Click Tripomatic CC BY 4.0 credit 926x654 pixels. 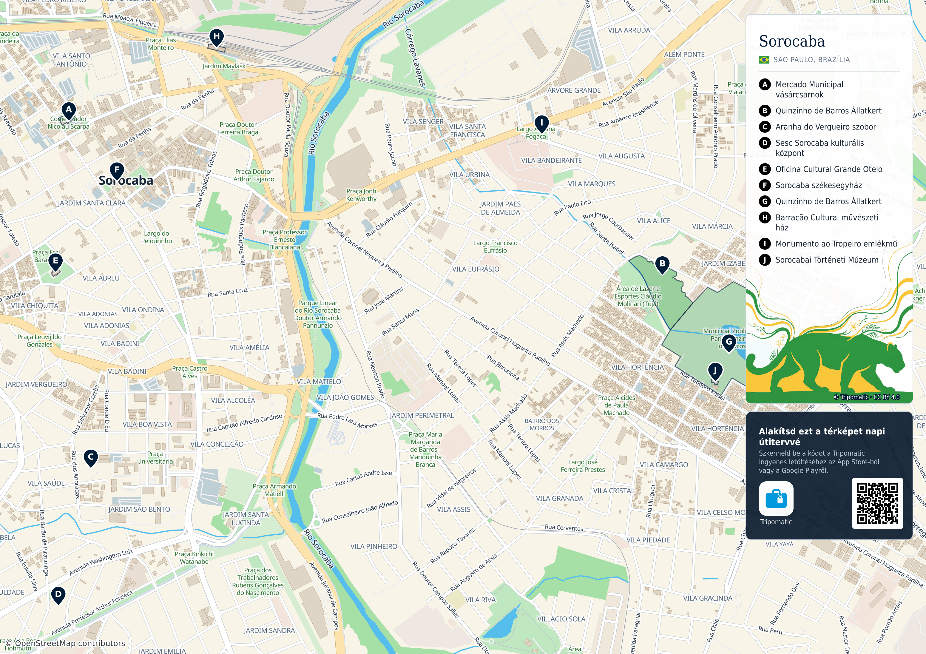(866, 397)
